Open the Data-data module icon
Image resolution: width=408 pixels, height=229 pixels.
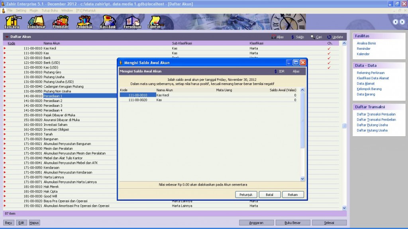[x=12, y=22]
